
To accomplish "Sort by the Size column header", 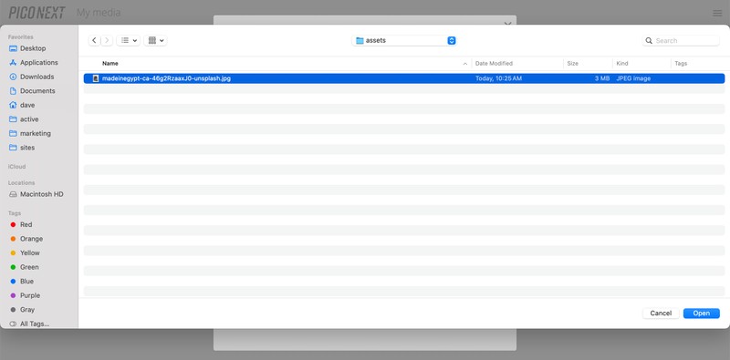I will (573, 63).
